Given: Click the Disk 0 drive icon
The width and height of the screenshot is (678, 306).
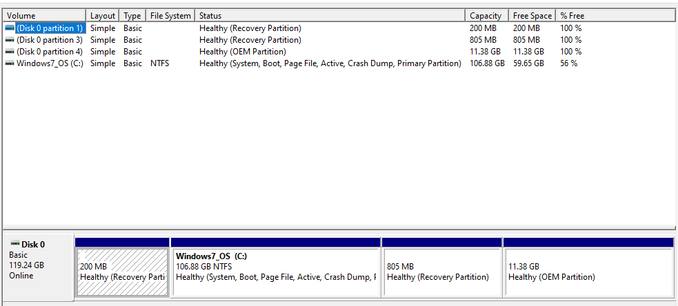Looking at the screenshot, I should coord(15,244).
